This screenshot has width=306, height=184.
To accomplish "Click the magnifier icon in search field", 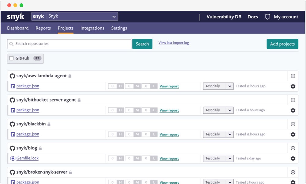I will tap(12, 44).
